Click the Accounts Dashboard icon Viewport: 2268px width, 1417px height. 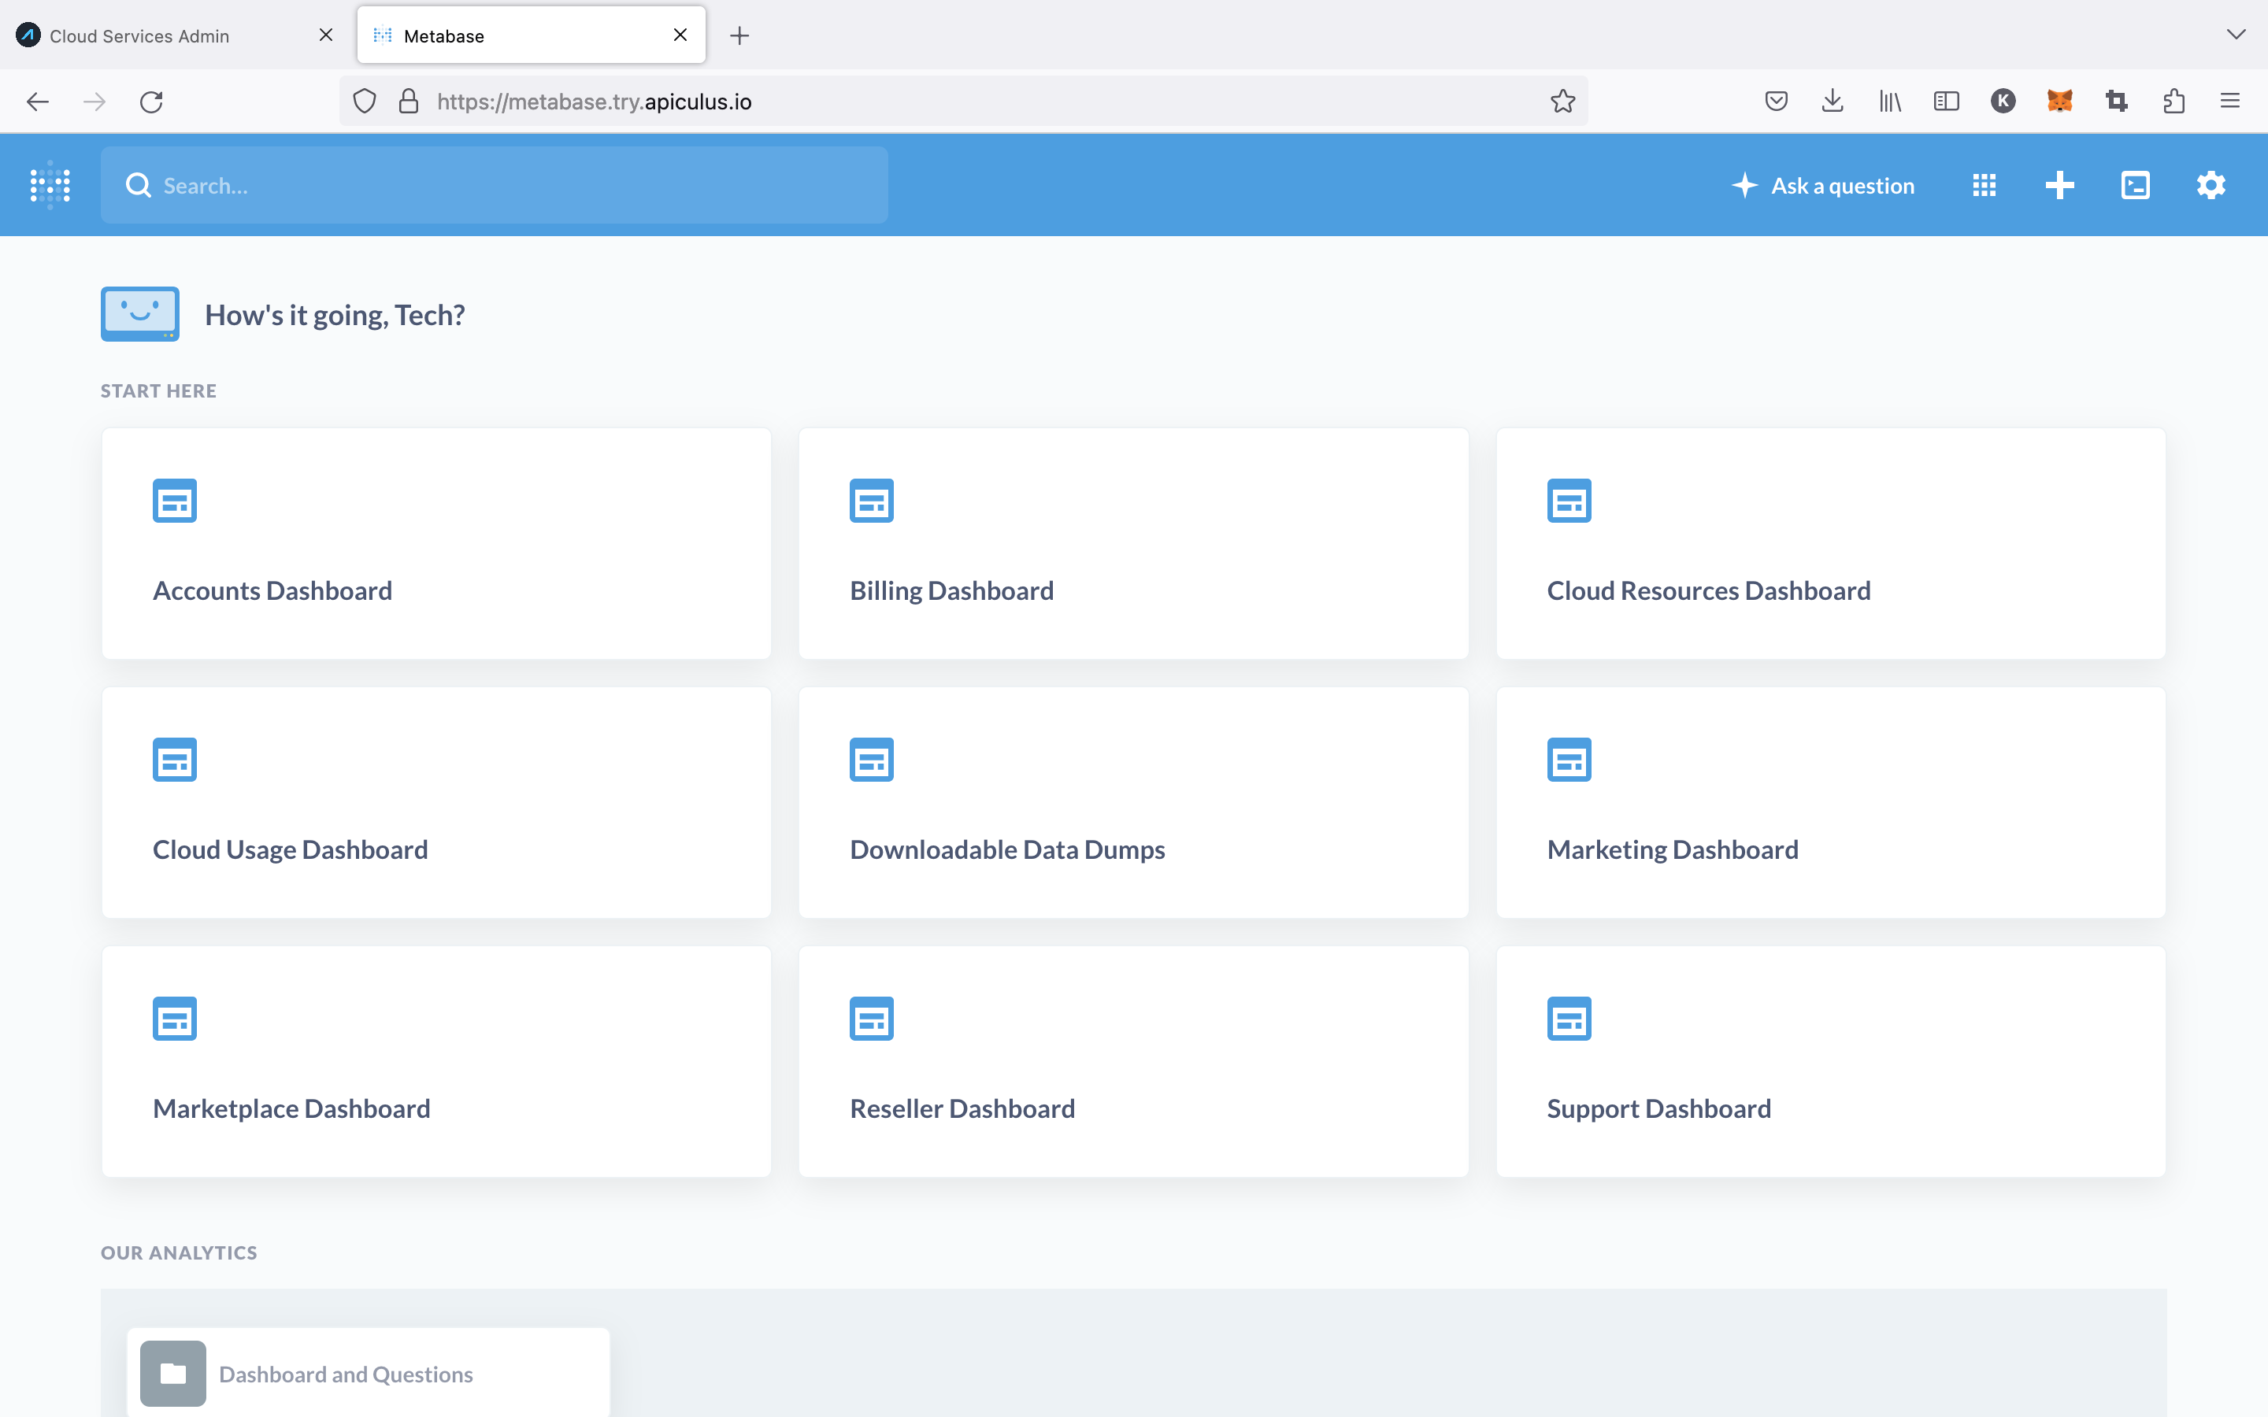[175, 501]
